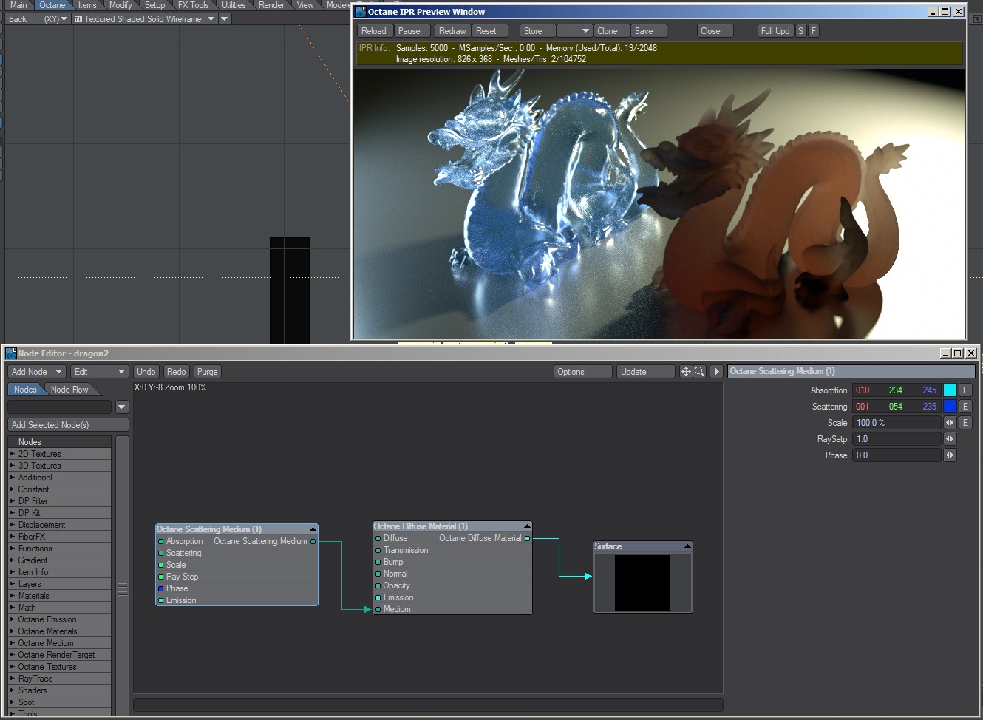This screenshot has width=983, height=720.
Task: Expand the Gradient node category
Action: coord(13,560)
